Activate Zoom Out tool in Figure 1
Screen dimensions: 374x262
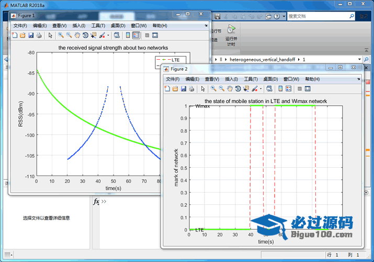[x=69, y=35]
